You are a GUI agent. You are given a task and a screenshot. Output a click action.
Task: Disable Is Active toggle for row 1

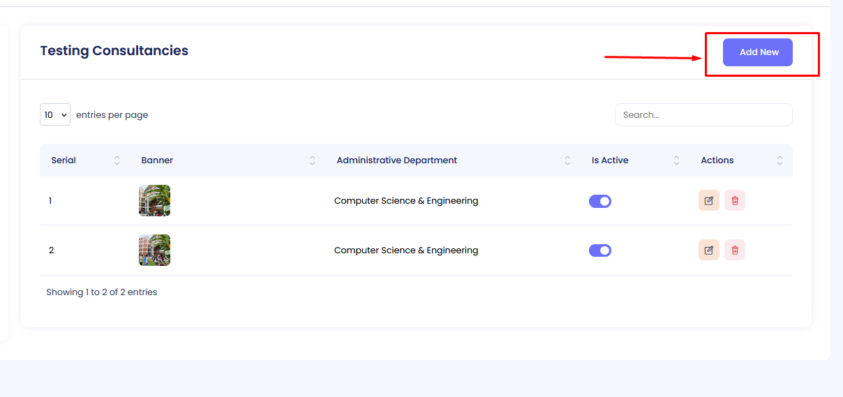coord(600,201)
